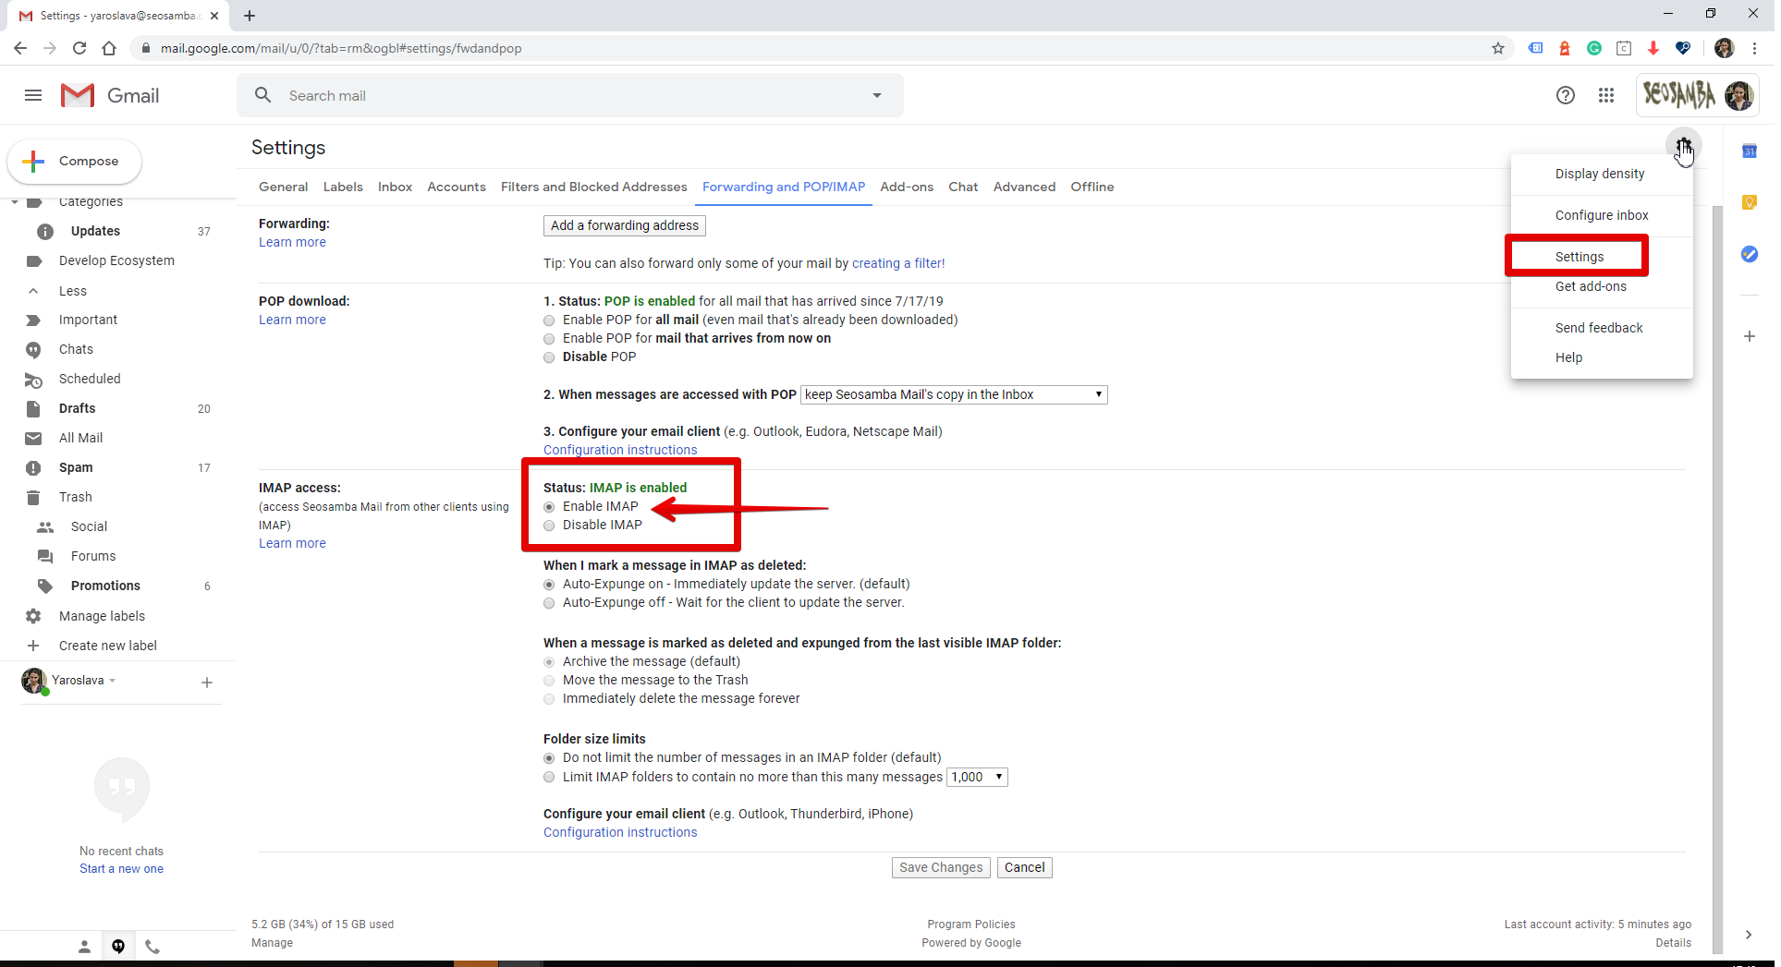Click the search magnifier icon
This screenshot has width=1781, height=967.
coord(263,95)
